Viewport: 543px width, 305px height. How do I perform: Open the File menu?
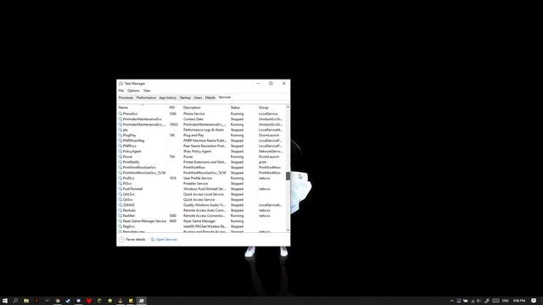pyautogui.click(x=120, y=91)
